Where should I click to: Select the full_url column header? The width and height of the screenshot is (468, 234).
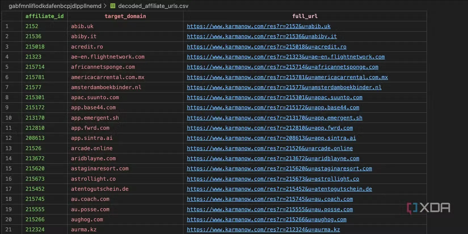tap(305, 16)
